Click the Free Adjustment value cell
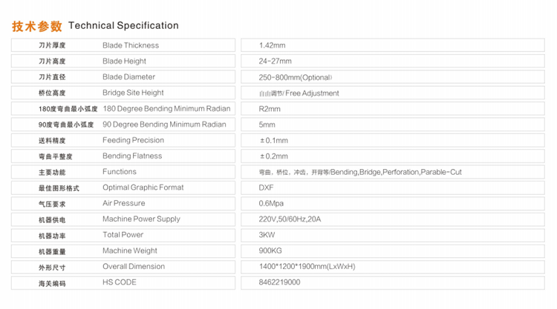 tap(393, 93)
